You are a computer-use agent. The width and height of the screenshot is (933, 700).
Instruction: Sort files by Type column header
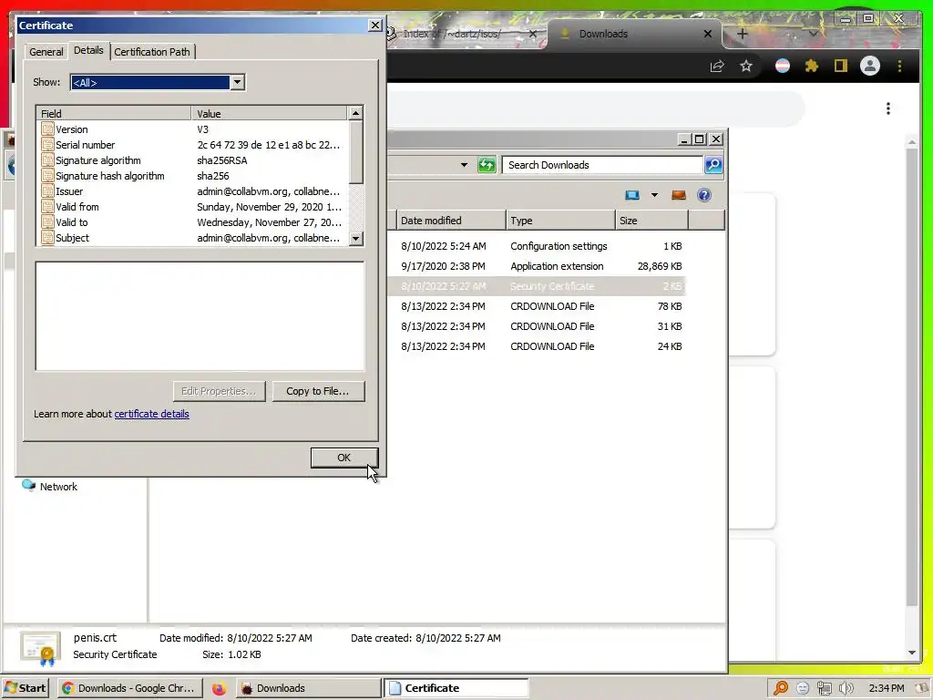pyautogui.click(x=560, y=221)
